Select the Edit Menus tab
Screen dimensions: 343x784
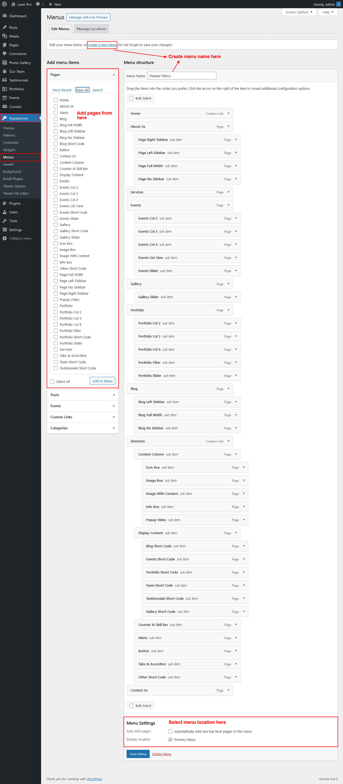tap(60, 29)
